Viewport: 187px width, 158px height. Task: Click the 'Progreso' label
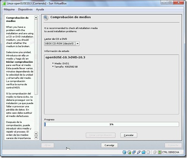click(x=49, y=120)
